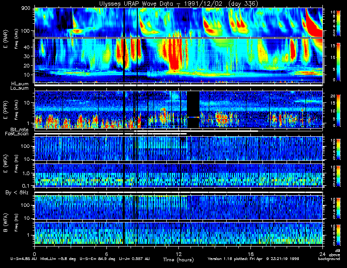This screenshot has height=268, width=347.
Task: Click the black data gap in PFR panel
Action: click(x=193, y=109)
